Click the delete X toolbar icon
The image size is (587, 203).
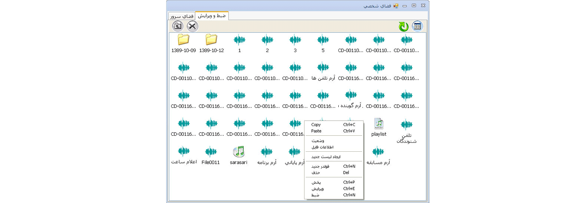(192, 26)
